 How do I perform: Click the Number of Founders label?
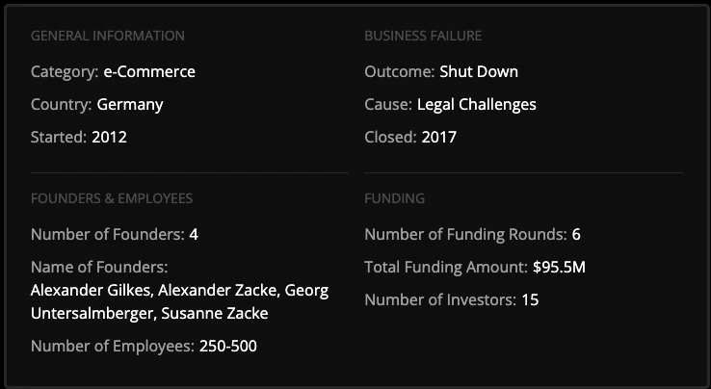click(107, 234)
